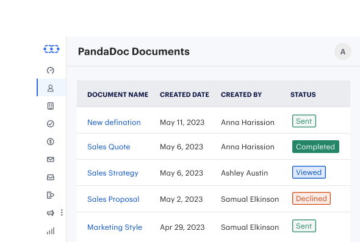Click the CREATED DATE column header
The width and height of the screenshot is (360, 242).
184,94
